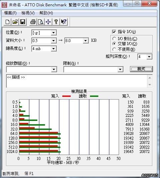Click the write value 2225

pyautogui.click(x=130, y=116)
